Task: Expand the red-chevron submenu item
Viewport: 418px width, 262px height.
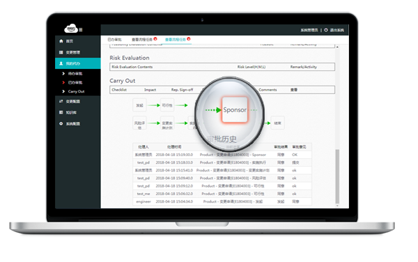Action: 72,82
